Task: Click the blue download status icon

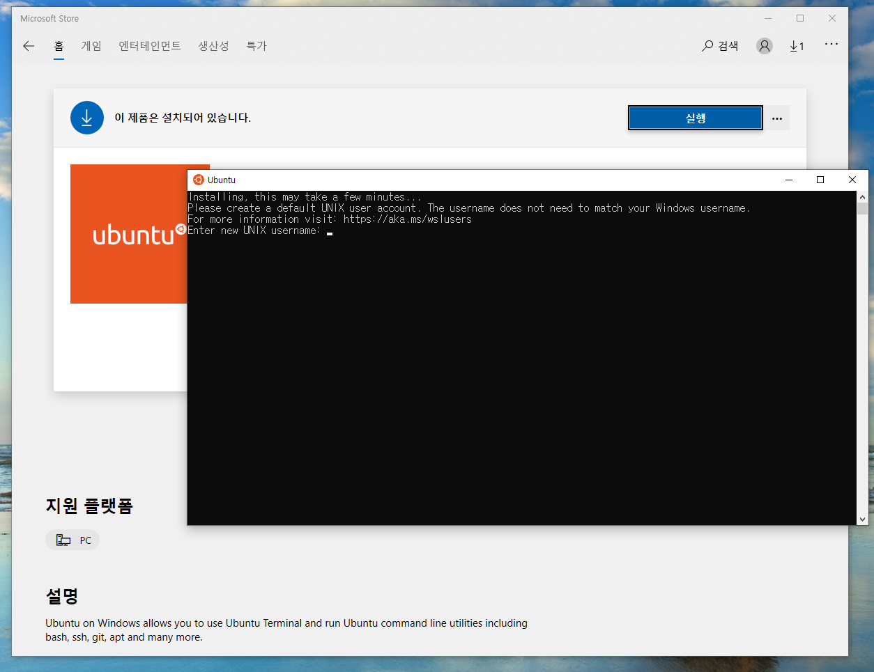Action: pyautogui.click(x=87, y=118)
